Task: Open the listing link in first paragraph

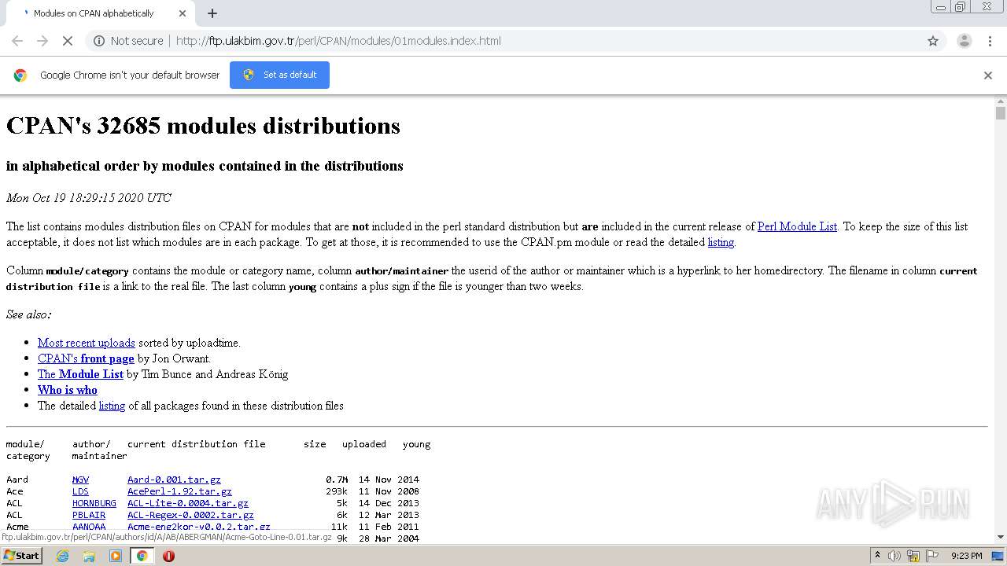Action: coord(721,242)
